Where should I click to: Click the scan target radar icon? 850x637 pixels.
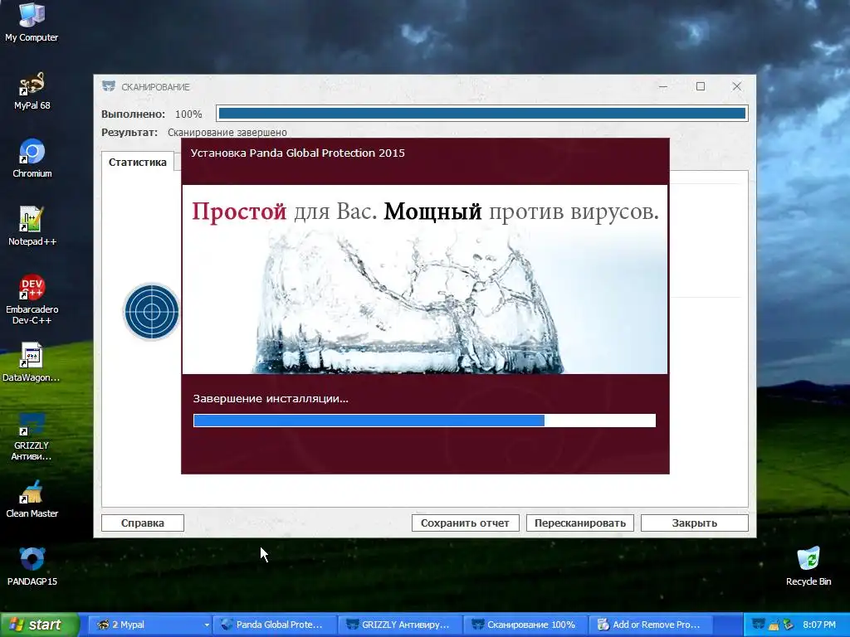(151, 312)
